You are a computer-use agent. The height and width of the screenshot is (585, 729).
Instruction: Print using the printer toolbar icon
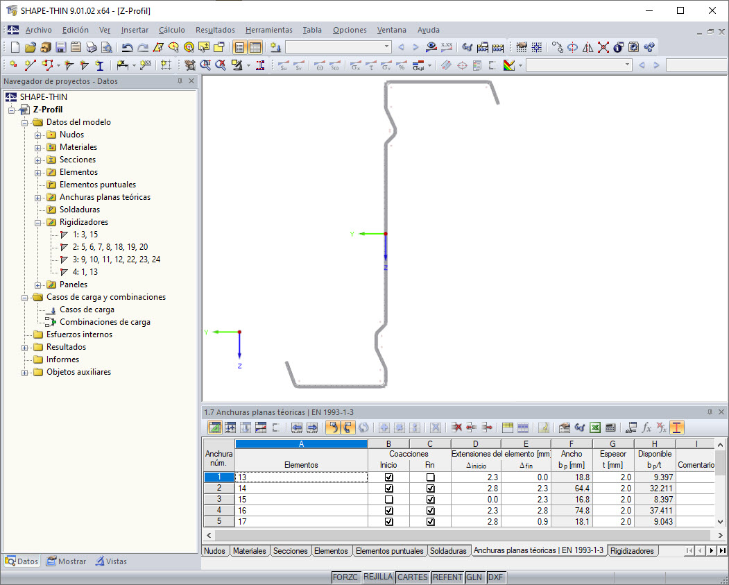[91, 47]
